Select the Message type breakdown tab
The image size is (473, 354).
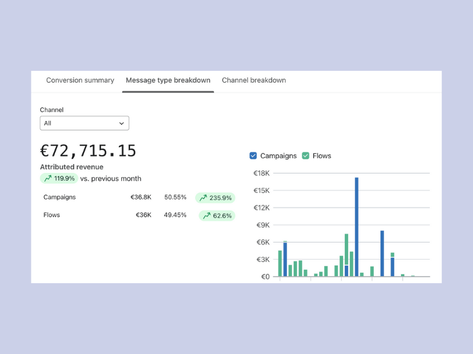point(168,80)
